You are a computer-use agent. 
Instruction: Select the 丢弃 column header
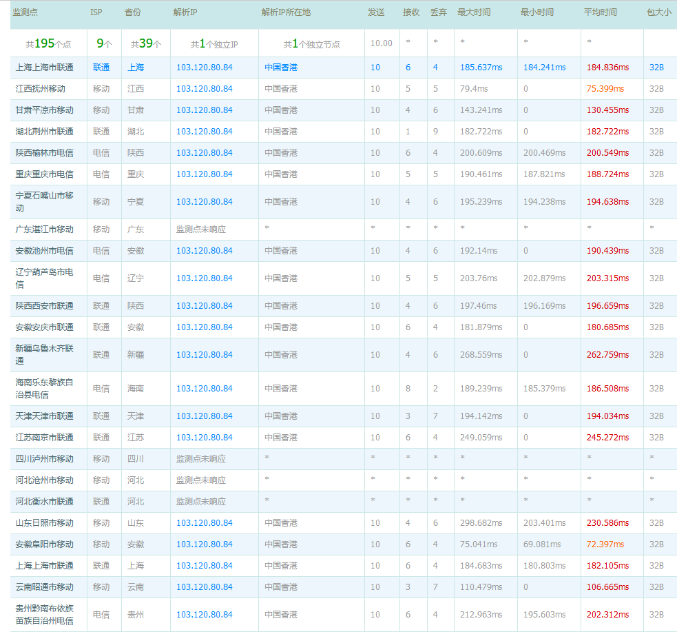coord(438,12)
